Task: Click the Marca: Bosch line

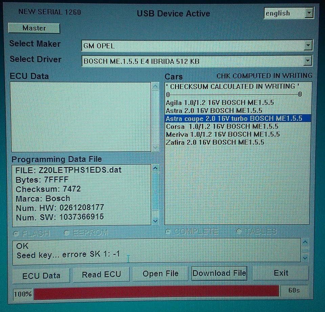Action: pyautogui.click(x=43, y=199)
